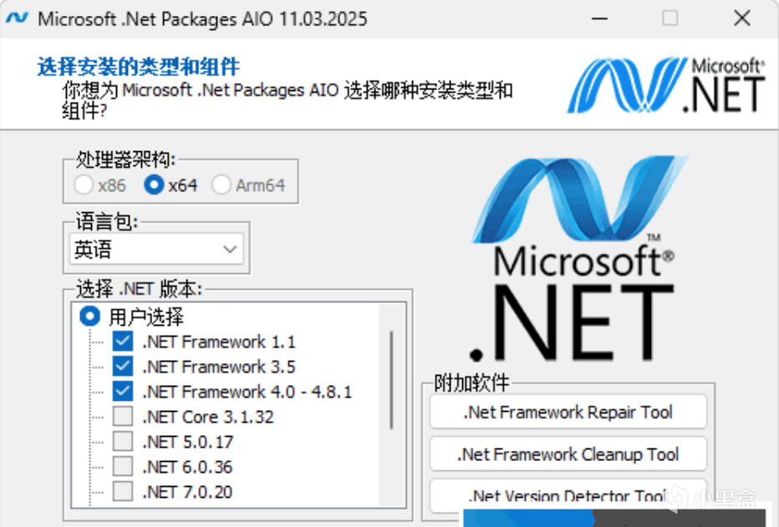
Task: Select the 用户选择 radio option
Action: [x=90, y=317]
